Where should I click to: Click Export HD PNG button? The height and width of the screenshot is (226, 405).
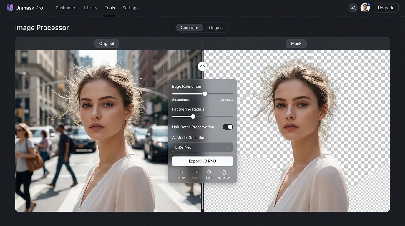click(x=203, y=161)
